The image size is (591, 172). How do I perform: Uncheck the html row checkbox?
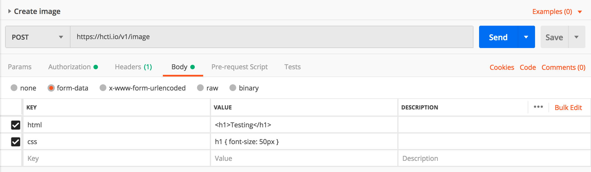pyautogui.click(x=16, y=125)
